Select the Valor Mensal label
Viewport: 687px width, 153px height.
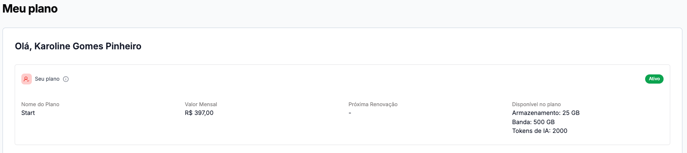pyautogui.click(x=201, y=105)
